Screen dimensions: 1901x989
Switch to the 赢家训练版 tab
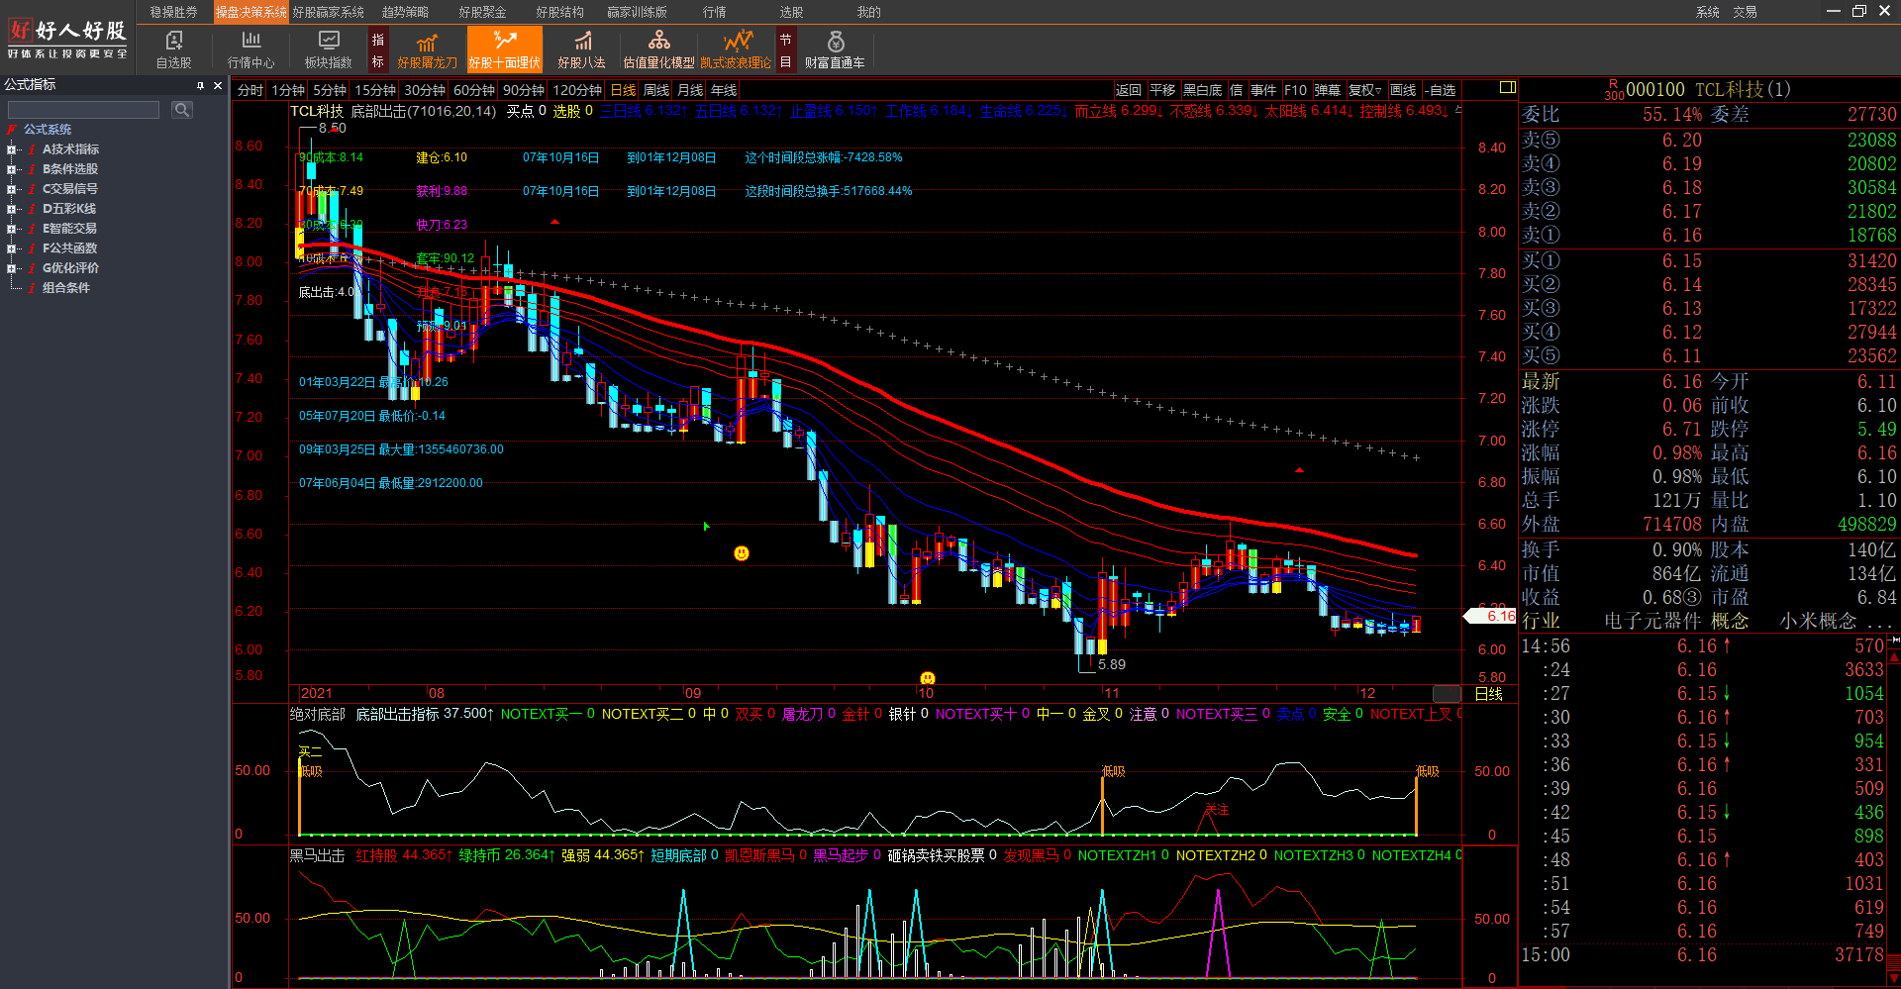pos(637,12)
